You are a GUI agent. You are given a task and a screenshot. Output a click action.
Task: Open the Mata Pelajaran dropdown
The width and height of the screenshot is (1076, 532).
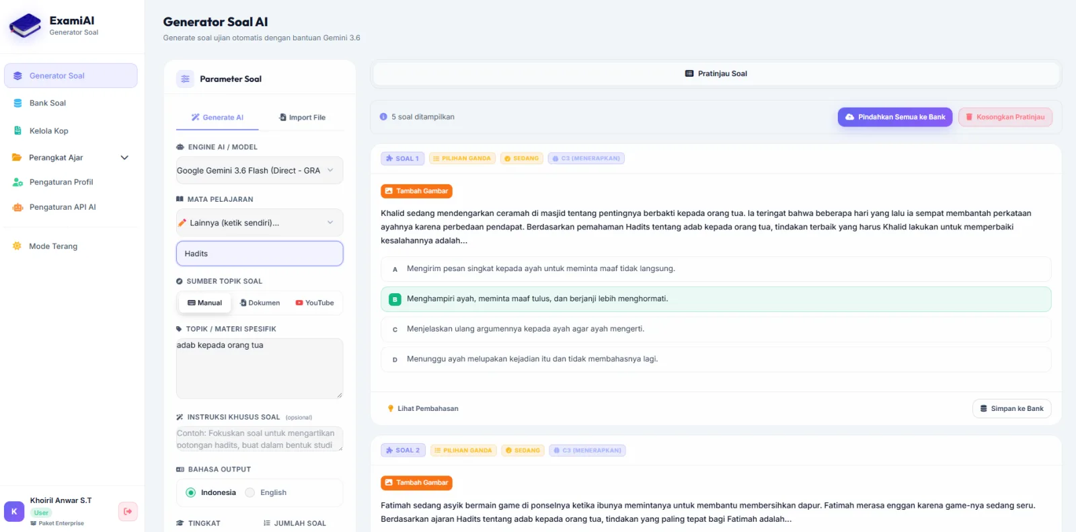click(x=260, y=223)
